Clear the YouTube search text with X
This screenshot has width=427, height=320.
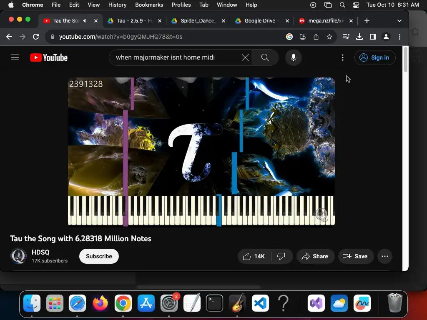point(245,57)
